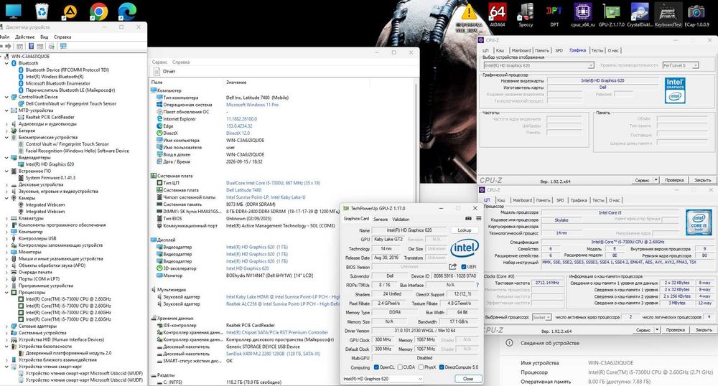Click the Intel logo in GPU-Z

point(465,248)
